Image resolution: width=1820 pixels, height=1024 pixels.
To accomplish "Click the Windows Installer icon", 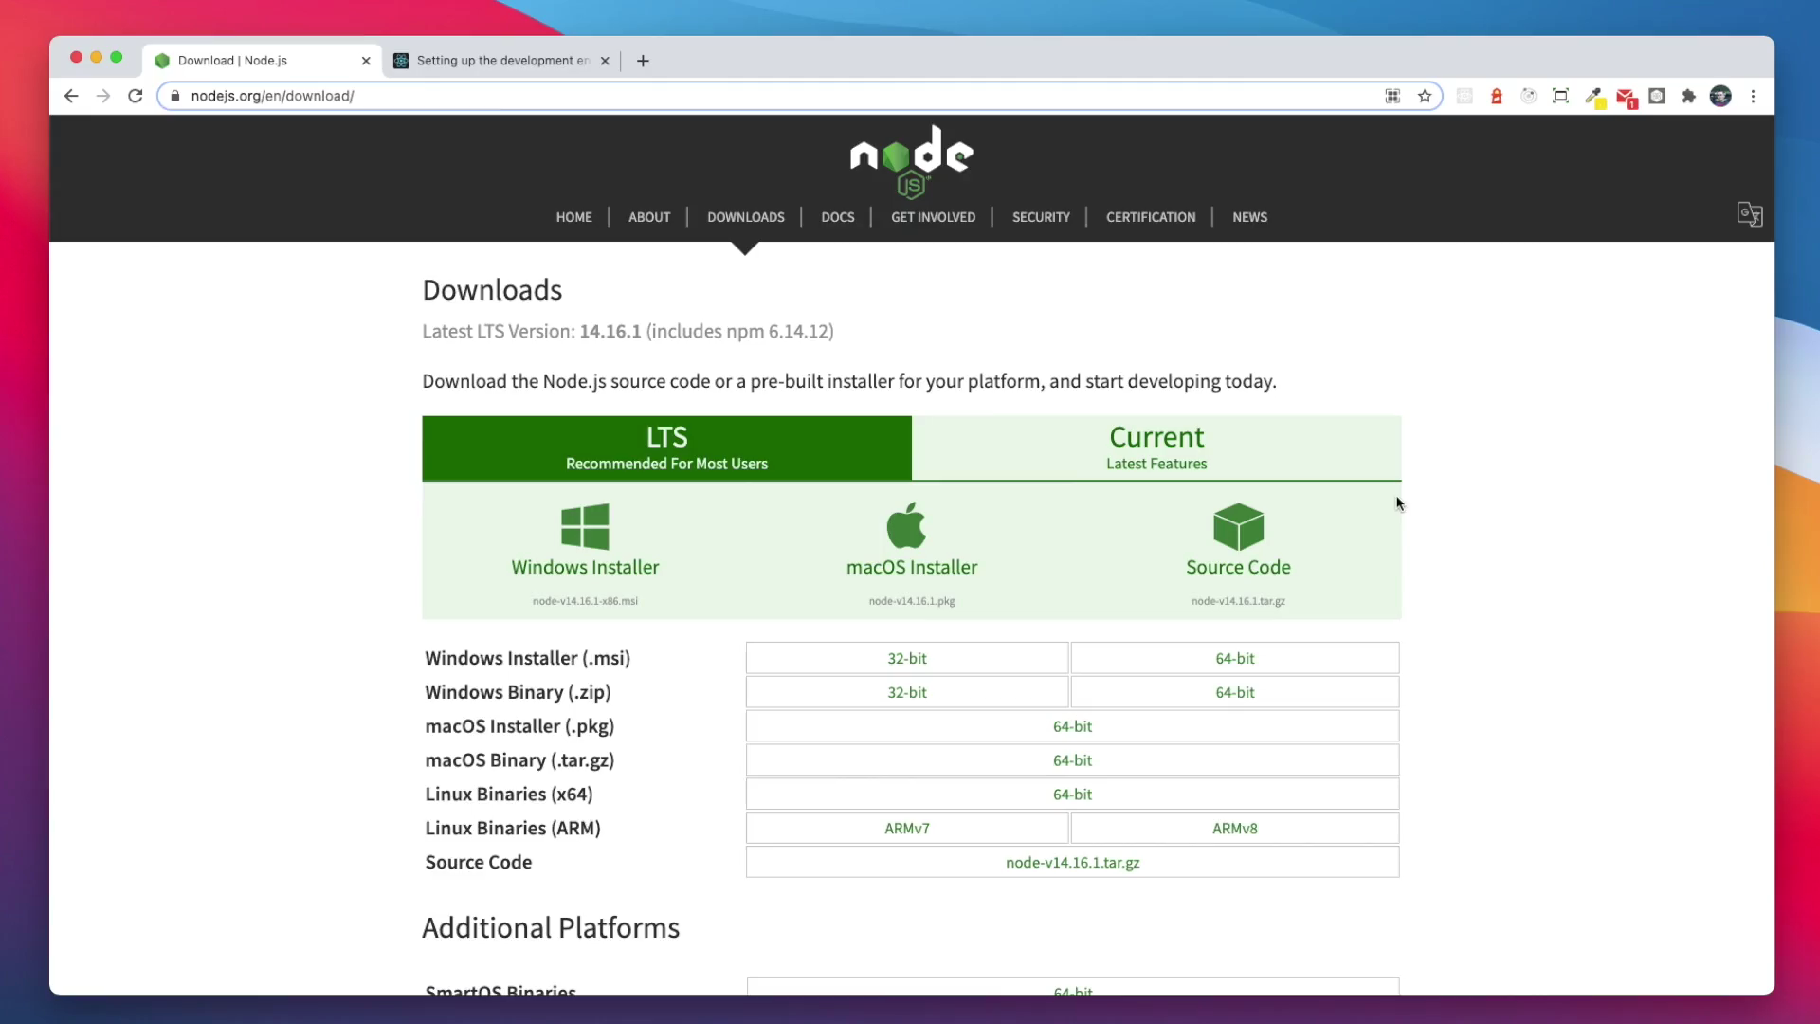I will tap(585, 526).
